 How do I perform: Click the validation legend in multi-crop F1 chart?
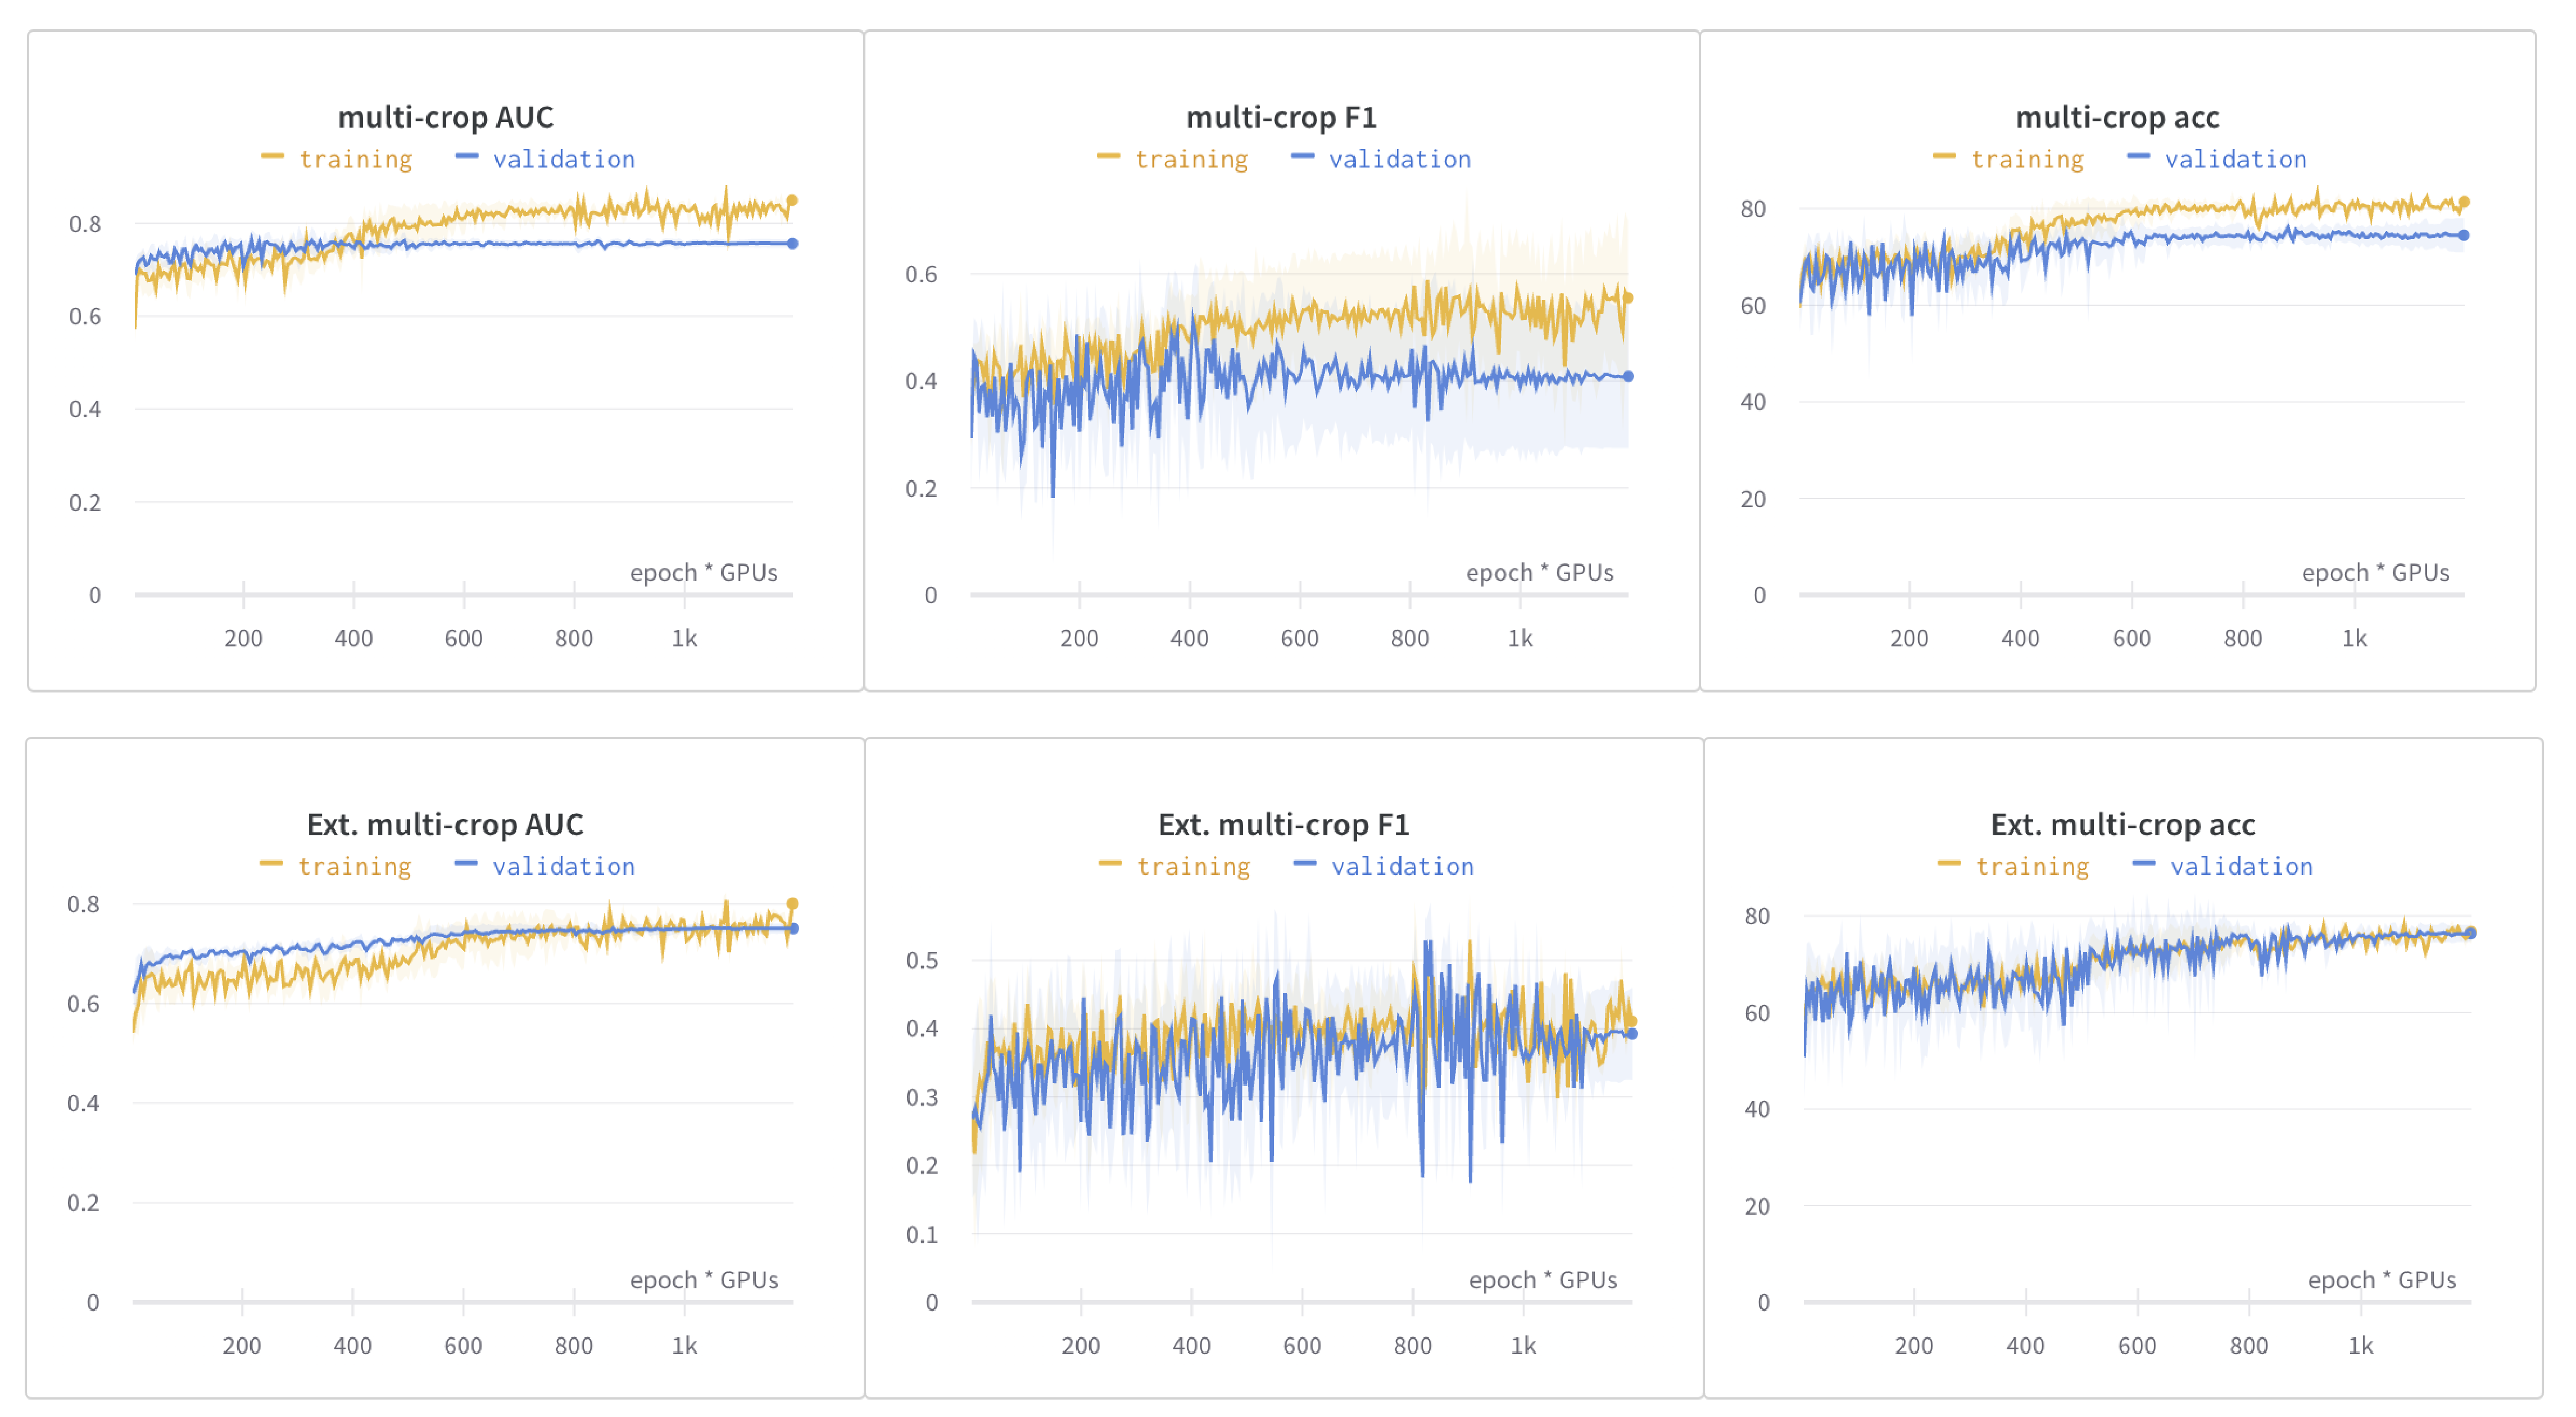[x=1381, y=159]
